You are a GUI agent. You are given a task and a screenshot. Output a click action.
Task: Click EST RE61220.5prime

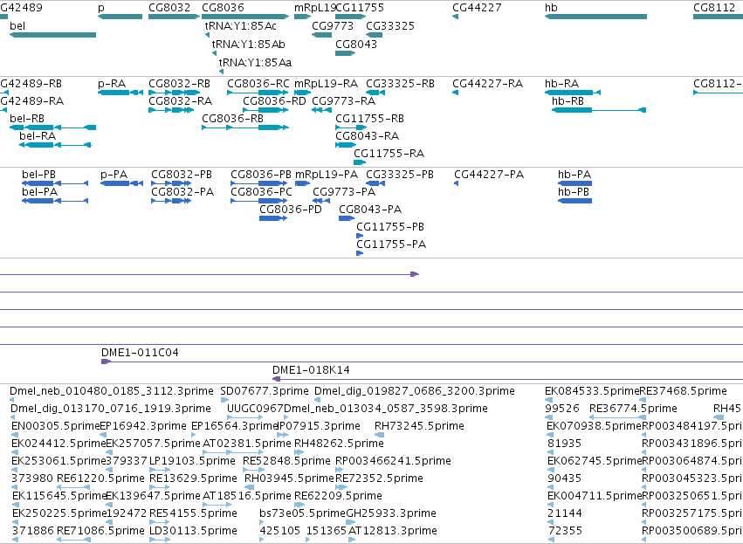(100, 479)
